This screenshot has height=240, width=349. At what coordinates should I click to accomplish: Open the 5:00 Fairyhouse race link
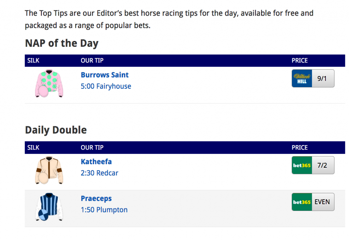(106, 86)
